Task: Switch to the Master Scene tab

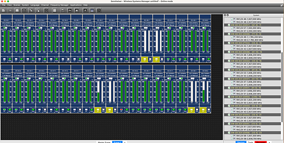Action: click(104, 142)
